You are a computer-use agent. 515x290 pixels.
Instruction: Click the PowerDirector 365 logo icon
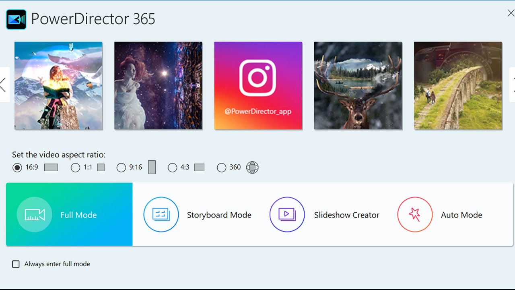pos(16,19)
